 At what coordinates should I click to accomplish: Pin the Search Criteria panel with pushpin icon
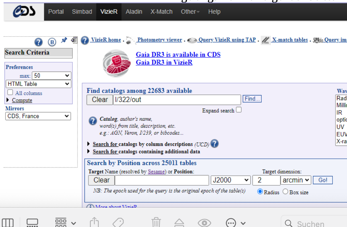[64, 40]
